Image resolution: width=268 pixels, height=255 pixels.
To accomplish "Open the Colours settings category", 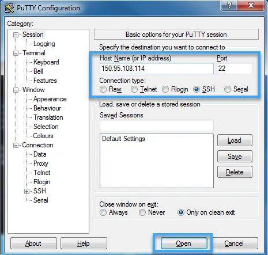I will click(x=43, y=136).
